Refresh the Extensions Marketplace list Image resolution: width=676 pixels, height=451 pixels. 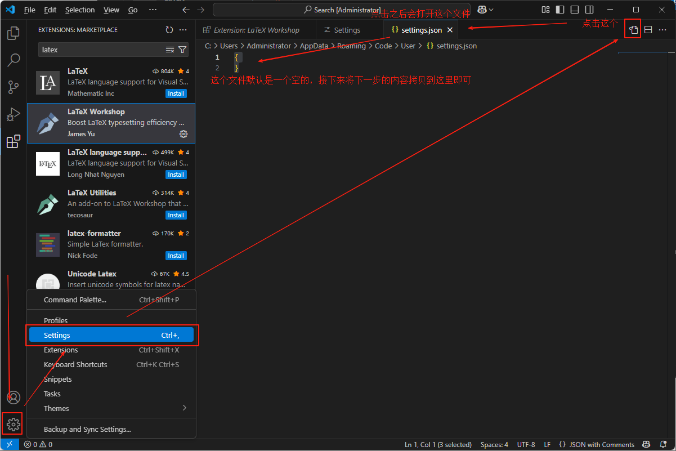click(169, 30)
